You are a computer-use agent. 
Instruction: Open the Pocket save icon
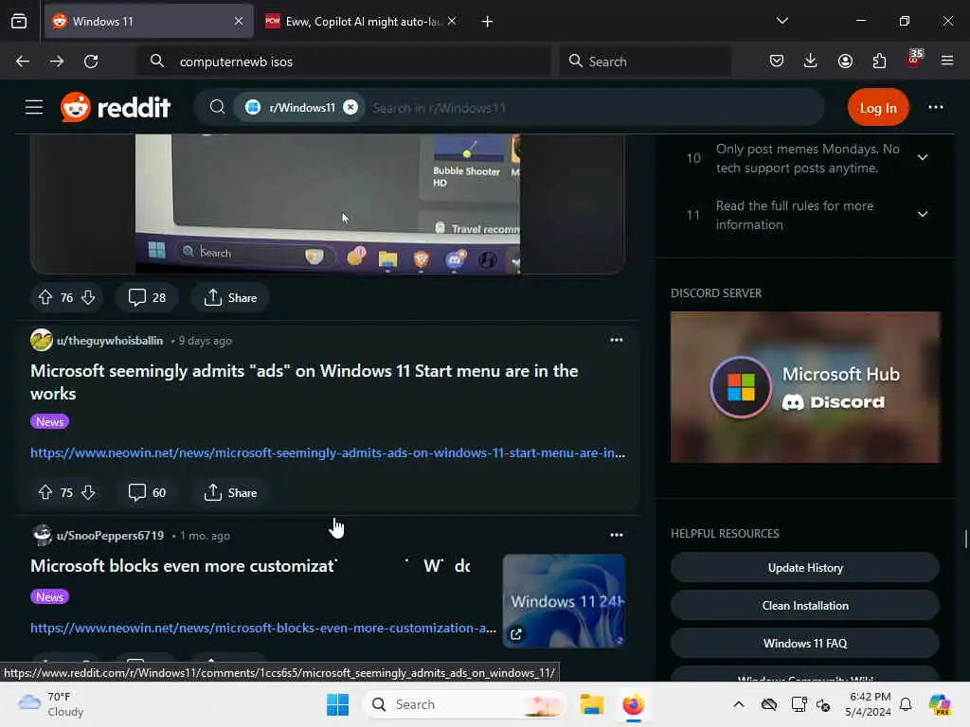coord(777,61)
